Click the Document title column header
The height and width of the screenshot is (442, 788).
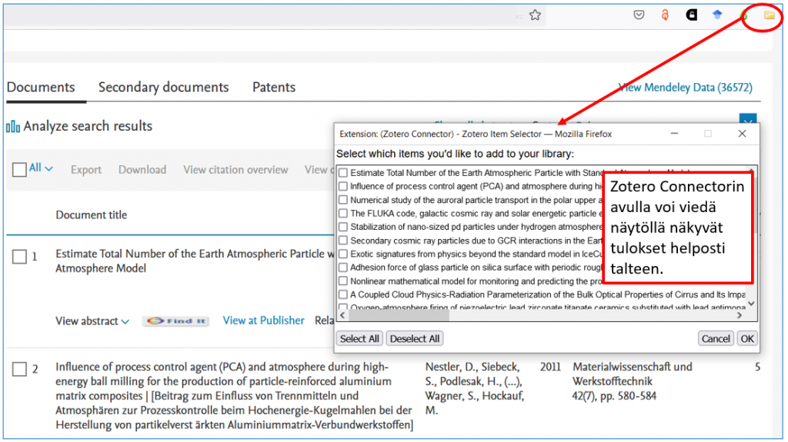(91, 215)
